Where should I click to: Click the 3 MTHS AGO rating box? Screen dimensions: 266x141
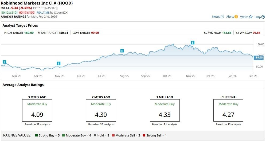(37, 110)
